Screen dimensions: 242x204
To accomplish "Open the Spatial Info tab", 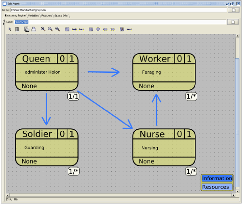I will (61, 16).
